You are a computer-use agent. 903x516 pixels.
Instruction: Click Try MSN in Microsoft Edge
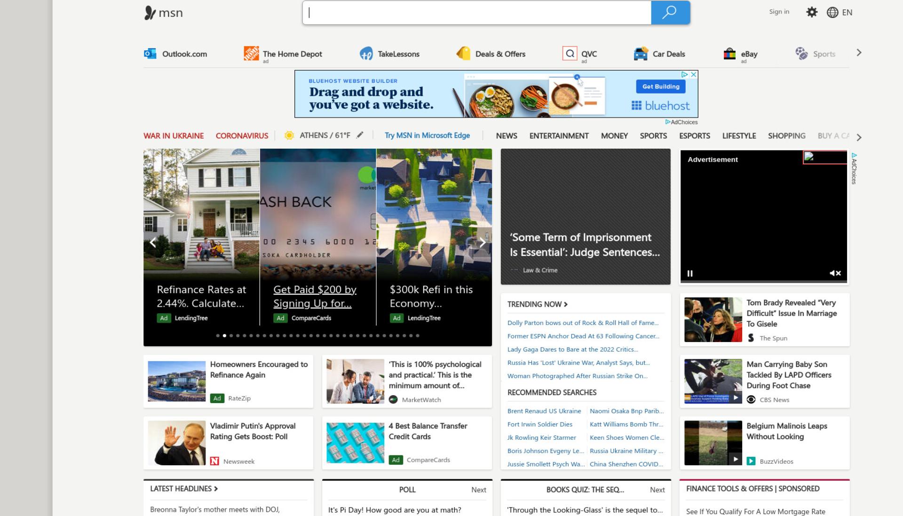tap(427, 135)
